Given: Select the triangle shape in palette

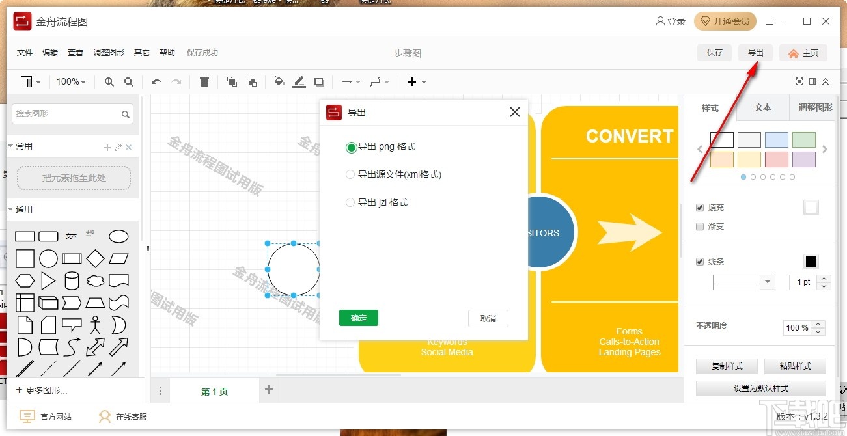Looking at the screenshot, I should coord(48,281).
